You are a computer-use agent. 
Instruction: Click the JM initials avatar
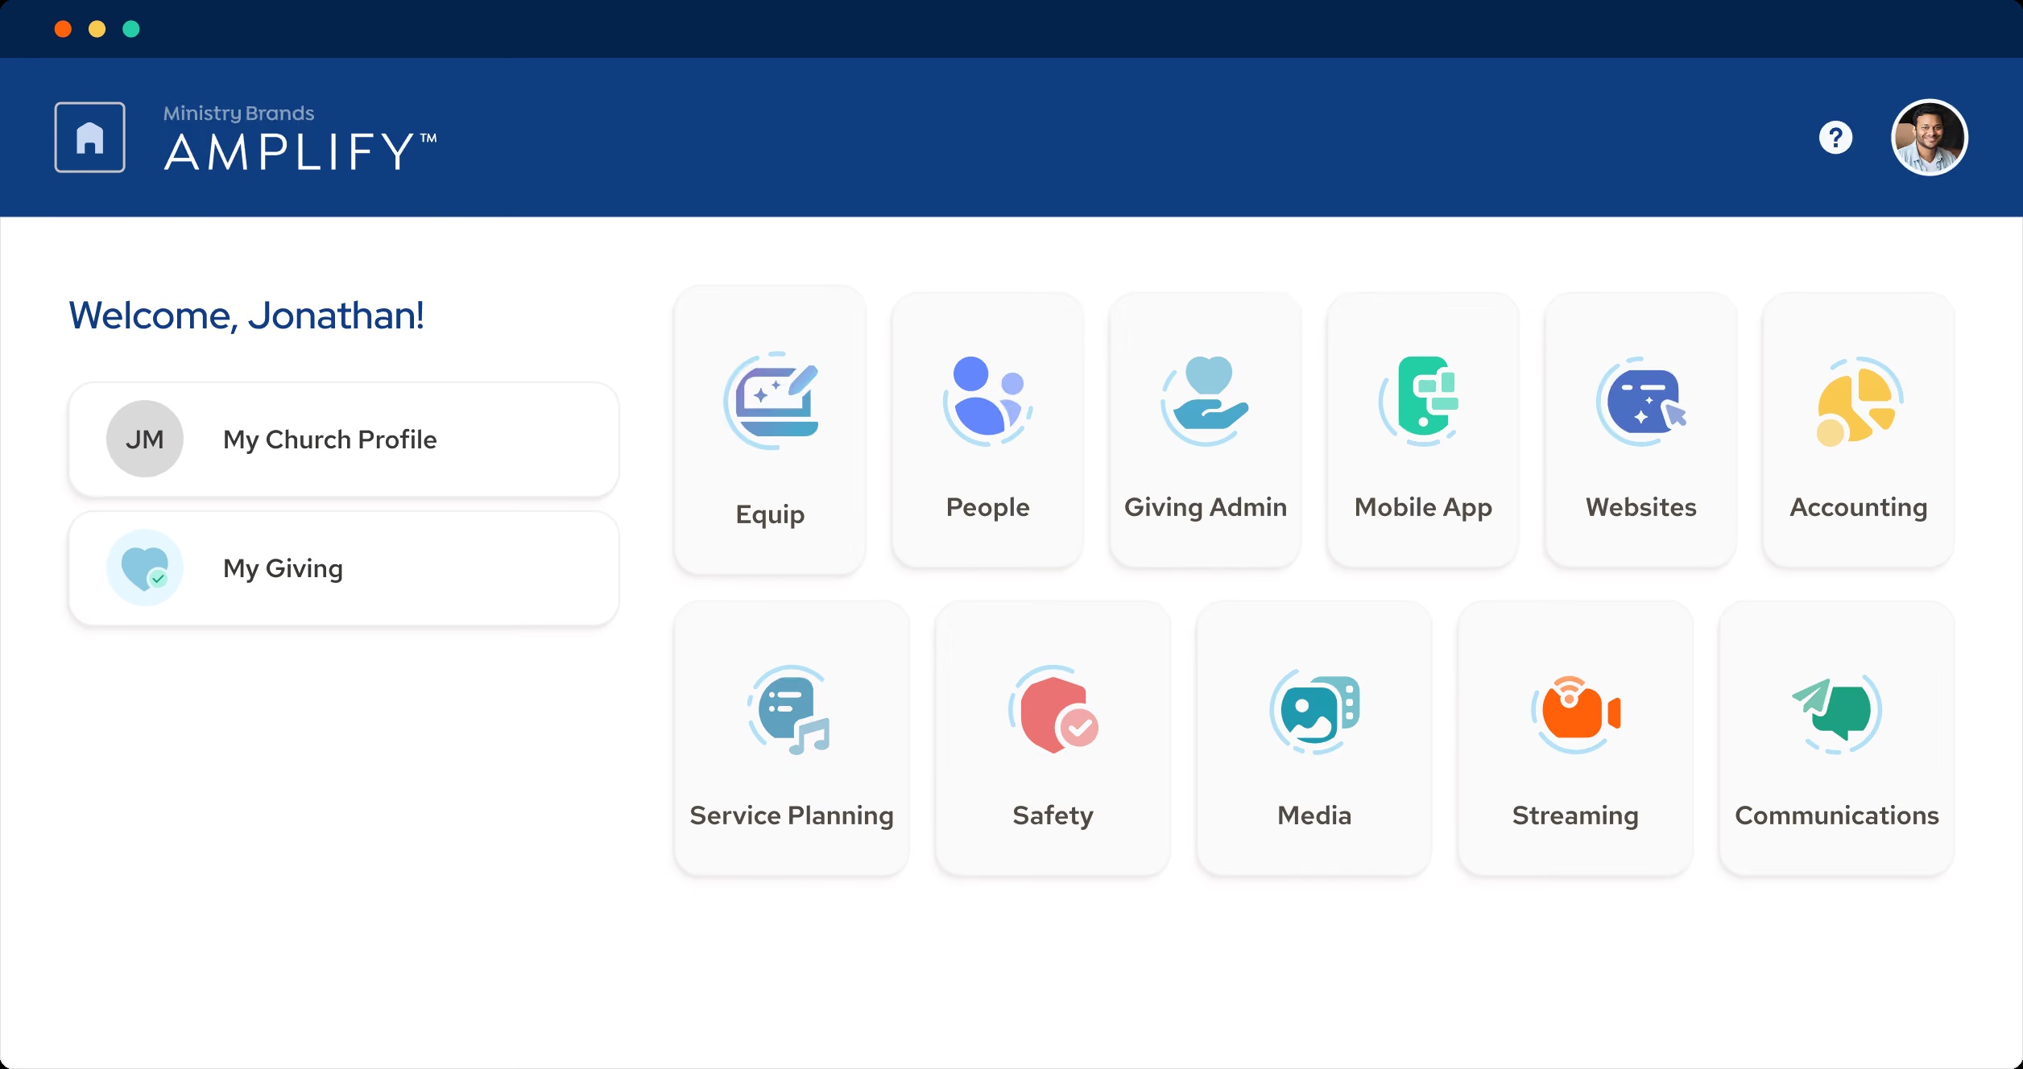pyautogui.click(x=145, y=439)
